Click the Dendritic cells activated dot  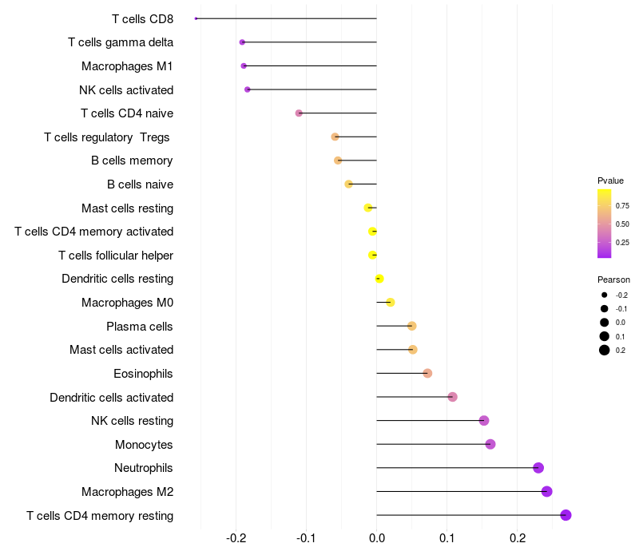click(453, 397)
